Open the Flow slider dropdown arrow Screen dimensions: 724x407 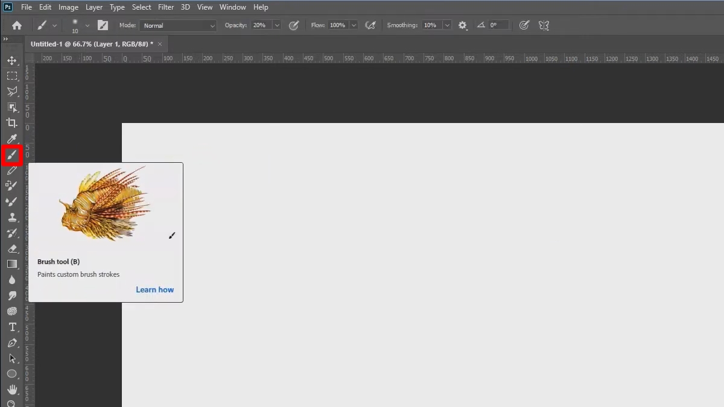click(354, 25)
